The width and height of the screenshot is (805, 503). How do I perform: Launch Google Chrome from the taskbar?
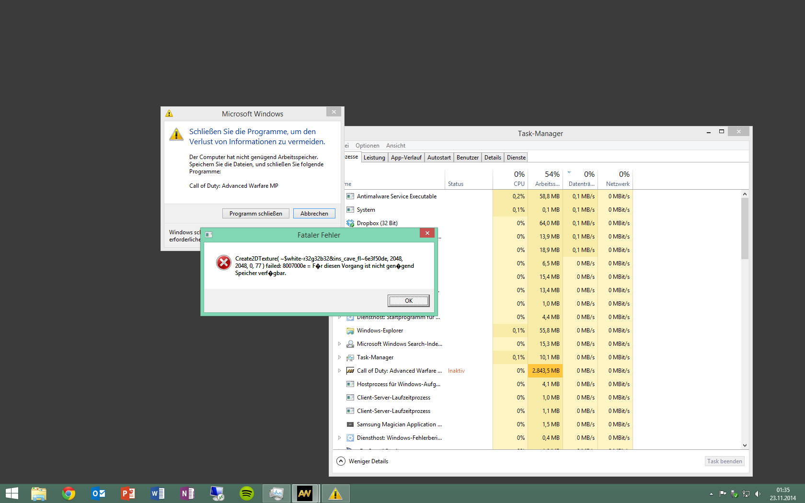69,493
